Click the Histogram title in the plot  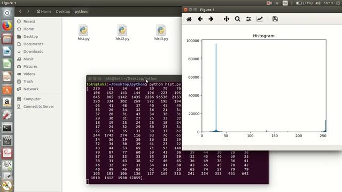263,36
